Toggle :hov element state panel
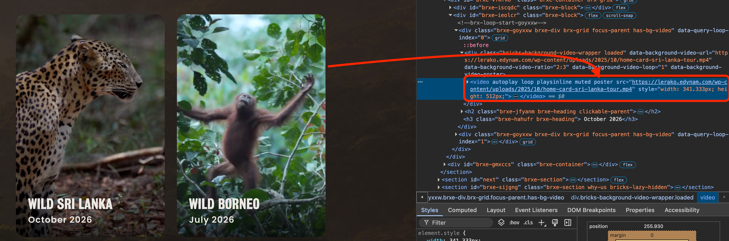Screen dimensions: 729x241 (514, 222)
